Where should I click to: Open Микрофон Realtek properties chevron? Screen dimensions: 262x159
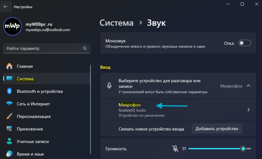(248, 110)
